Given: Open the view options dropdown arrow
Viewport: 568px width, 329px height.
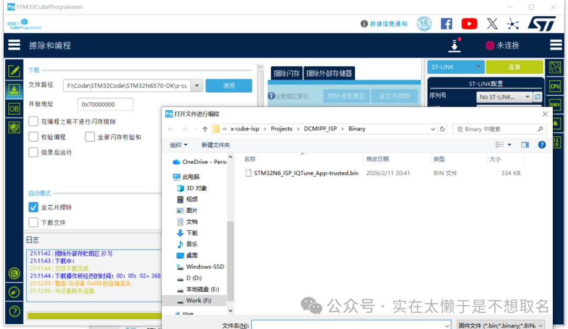Looking at the screenshot, I should pyautogui.click(x=509, y=145).
